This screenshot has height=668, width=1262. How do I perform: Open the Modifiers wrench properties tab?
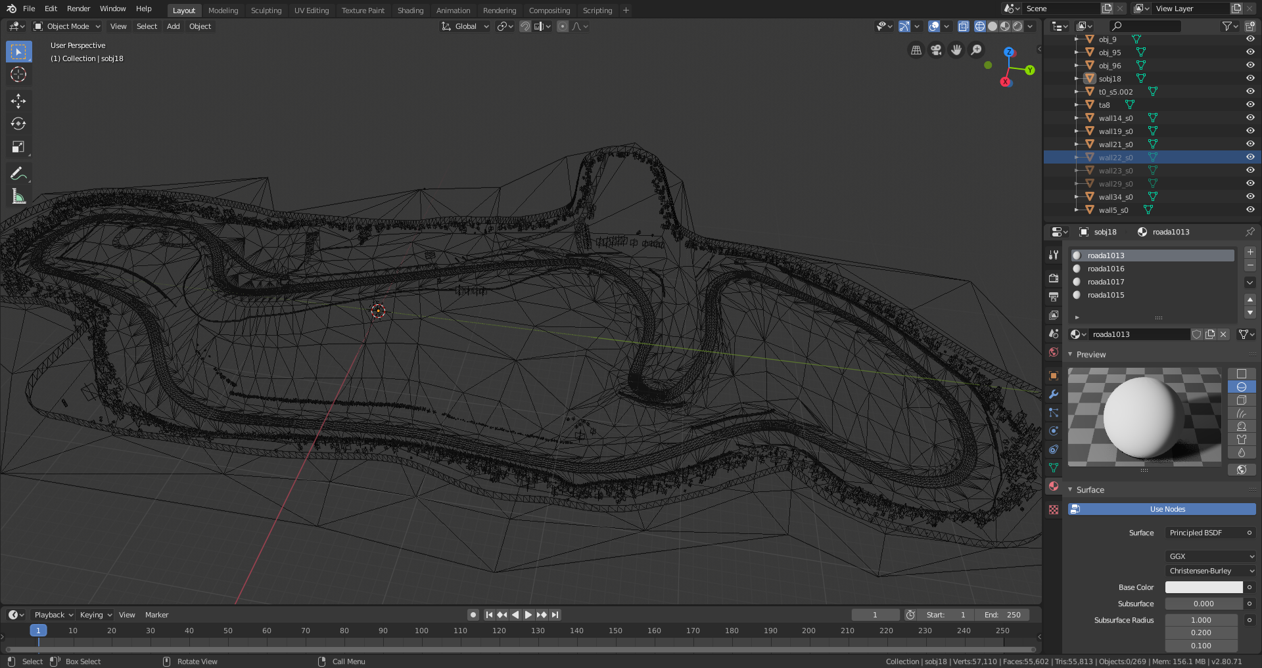click(x=1054, y=394)
